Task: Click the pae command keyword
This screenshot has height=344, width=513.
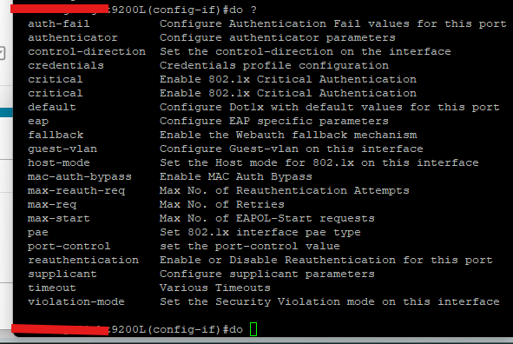Action: (x=38, y=233)
